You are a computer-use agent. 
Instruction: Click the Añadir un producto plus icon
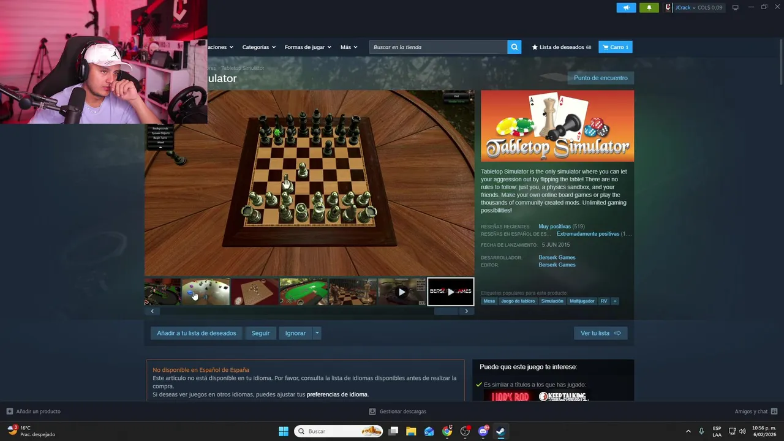click(x=9, y=411)
